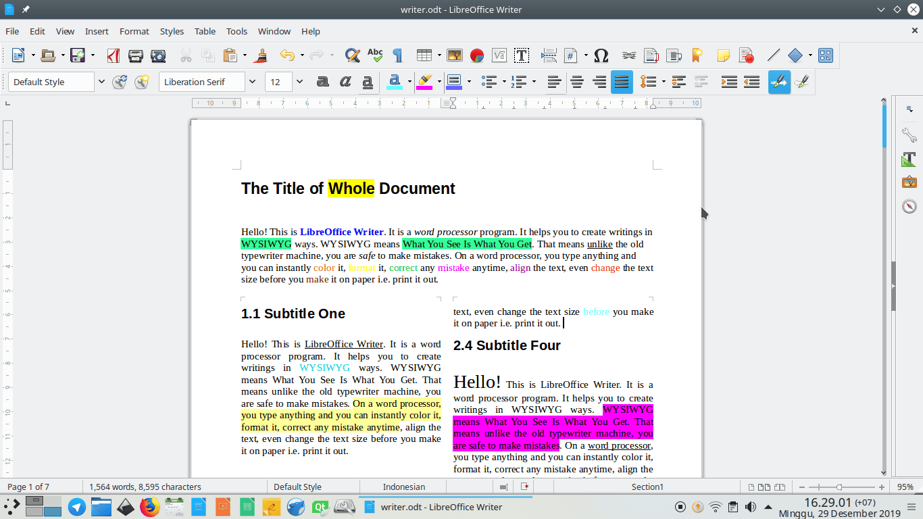Open Find & Replace tool

352,55
